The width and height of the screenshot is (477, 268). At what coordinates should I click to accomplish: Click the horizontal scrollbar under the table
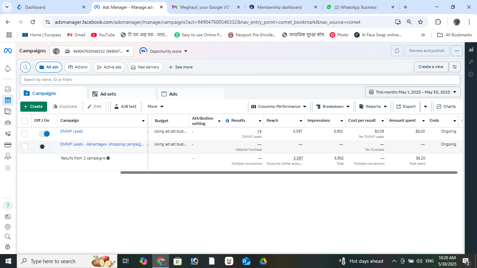click(288, 172)
